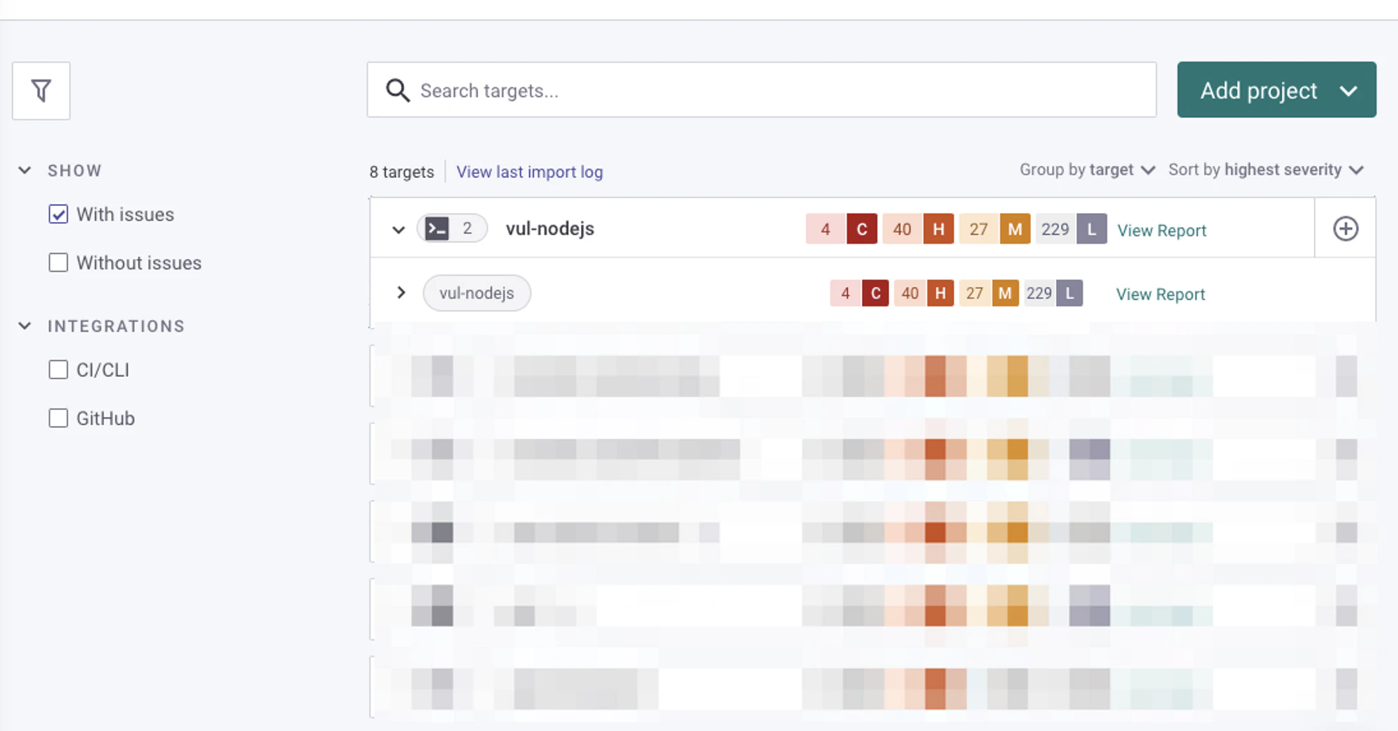Image resolution: width=1398 pixels, height=731 pixels.
Task: Collapse the INTEGRATIONS filter section
Action: click(25, 326)
